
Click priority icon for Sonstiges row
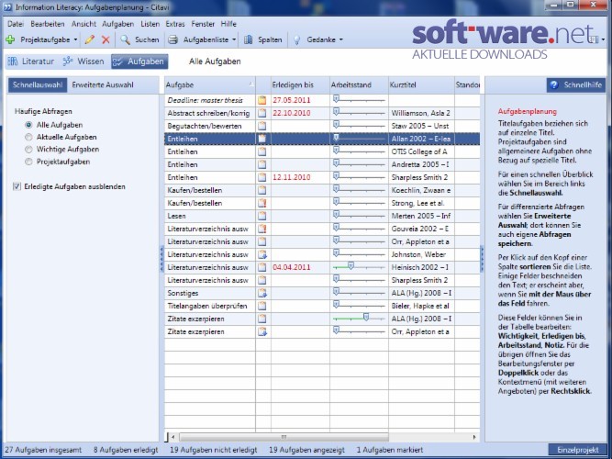coord(262,293)
